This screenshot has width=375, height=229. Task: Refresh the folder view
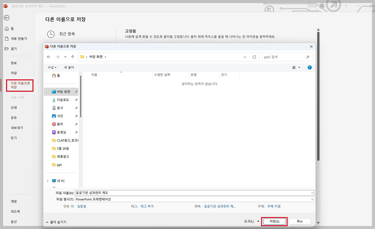click(254, 57)
